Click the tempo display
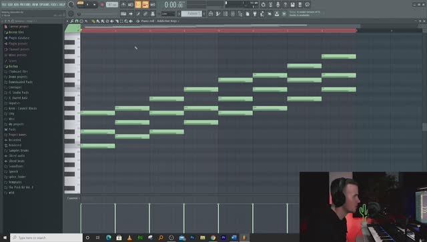Viewport: 427px width, 242px height. point(112,5)
